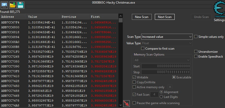The height and width of the screenshot is (108, 225).
Task: Click the results list scroll-down arrow
Action: point(121,105)
